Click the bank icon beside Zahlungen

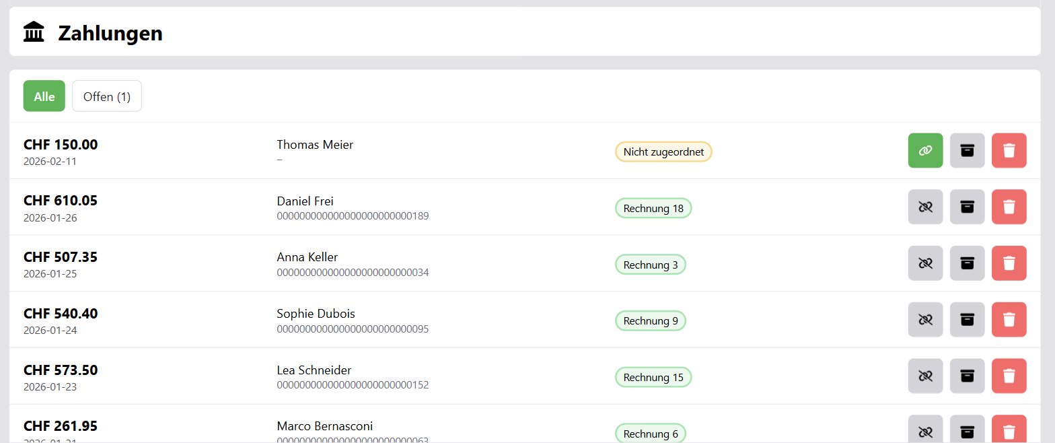click(34, 32)
